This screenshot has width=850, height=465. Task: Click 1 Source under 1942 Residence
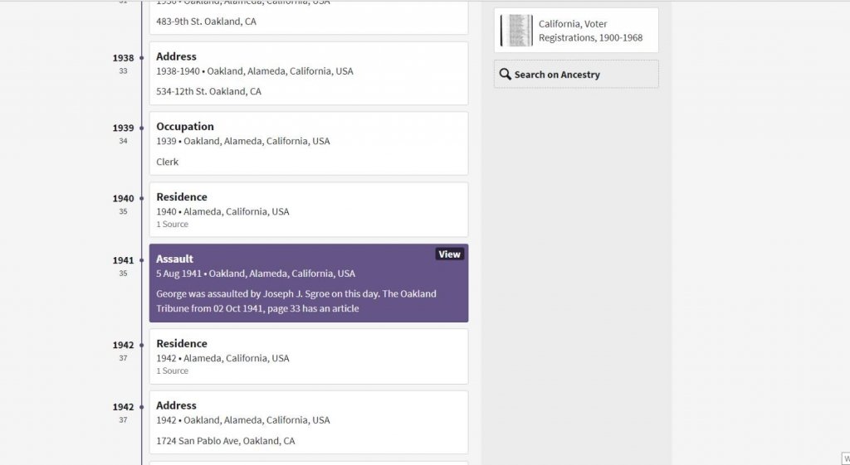click(x=172, y=371)
